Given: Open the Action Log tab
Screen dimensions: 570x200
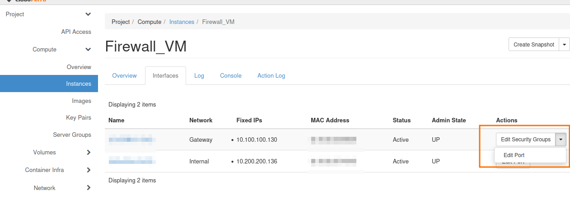Looking at the screenshot, I should [271, 76].
